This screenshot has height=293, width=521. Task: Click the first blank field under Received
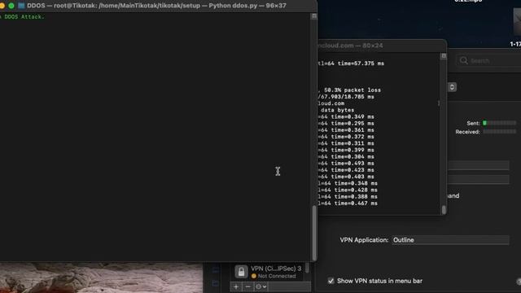(x=479, y=165)
